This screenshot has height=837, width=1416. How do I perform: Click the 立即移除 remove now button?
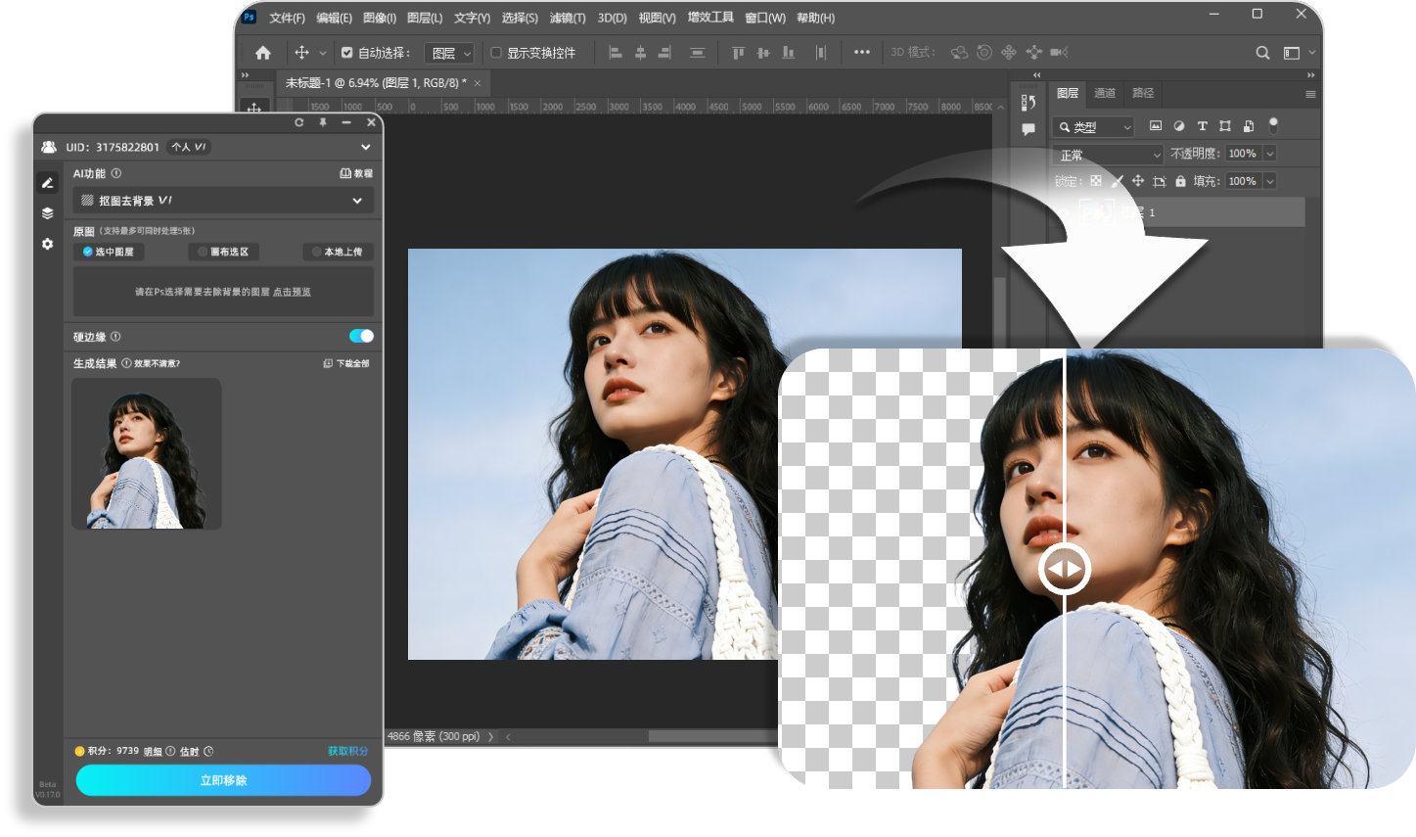pyautogui.click(x=223, y=780)
